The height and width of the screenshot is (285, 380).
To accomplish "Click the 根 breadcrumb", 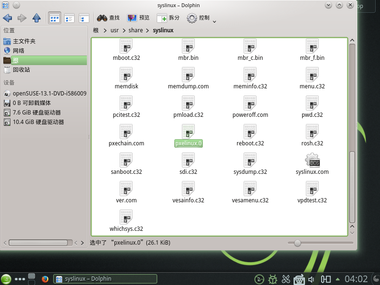I will 96,30.
